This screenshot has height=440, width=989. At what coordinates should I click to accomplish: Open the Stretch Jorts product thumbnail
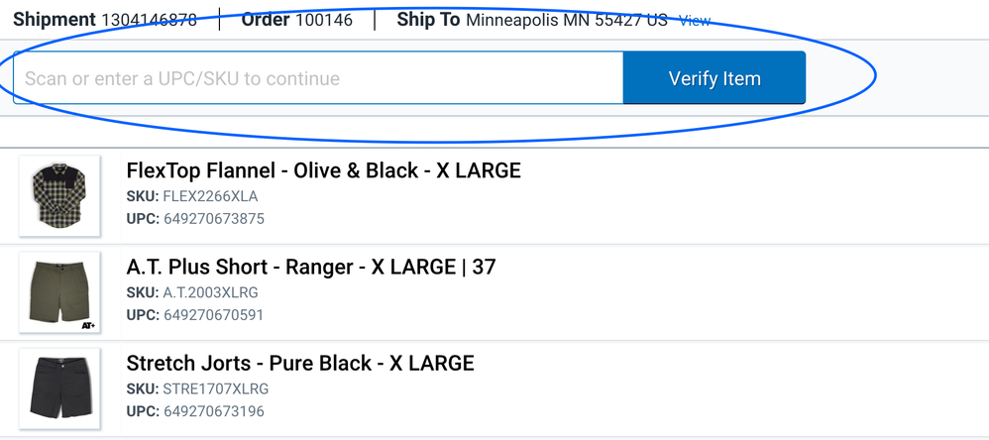[x=59, y=387]
